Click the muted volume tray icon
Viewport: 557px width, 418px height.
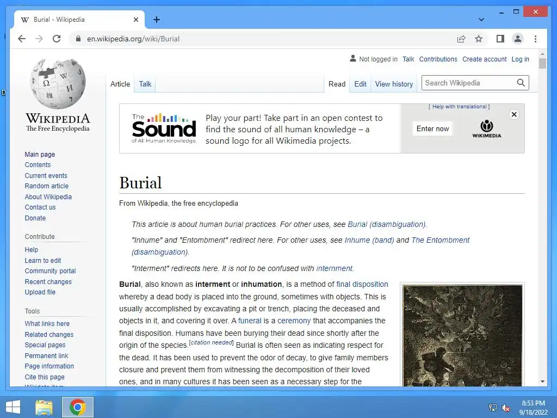coord(505,408)
